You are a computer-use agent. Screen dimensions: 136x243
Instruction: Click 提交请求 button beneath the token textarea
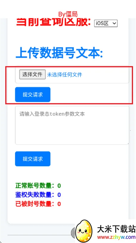33,159
